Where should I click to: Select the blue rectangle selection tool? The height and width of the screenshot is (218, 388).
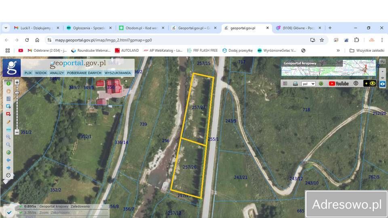coord(8,106)
